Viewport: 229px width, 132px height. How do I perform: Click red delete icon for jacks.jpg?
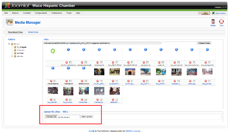pos(190,81)
